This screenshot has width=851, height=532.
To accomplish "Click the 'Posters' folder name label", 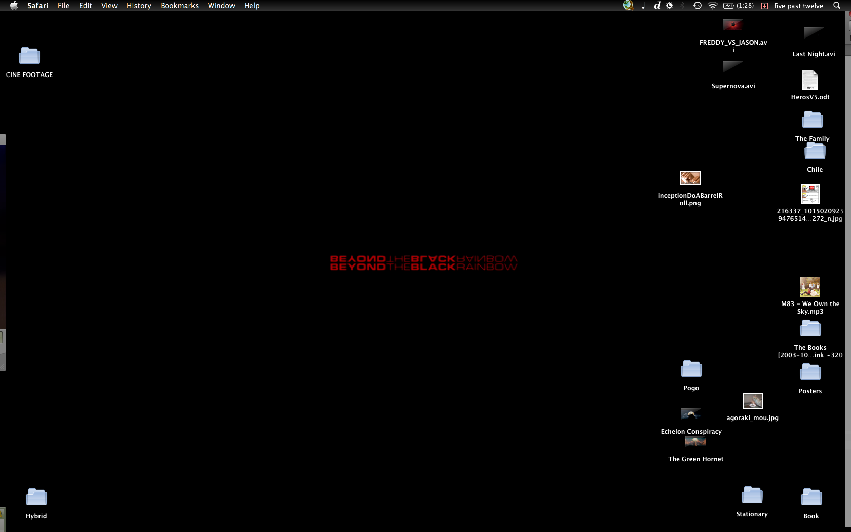I will pyautogui.click(x=810, y=391).
